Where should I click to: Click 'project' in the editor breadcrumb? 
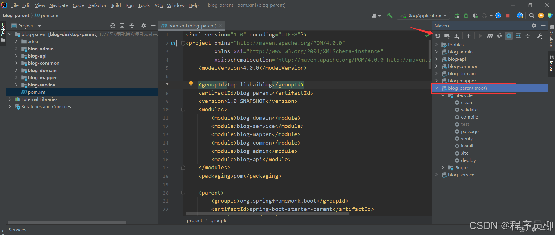[194, 220]
